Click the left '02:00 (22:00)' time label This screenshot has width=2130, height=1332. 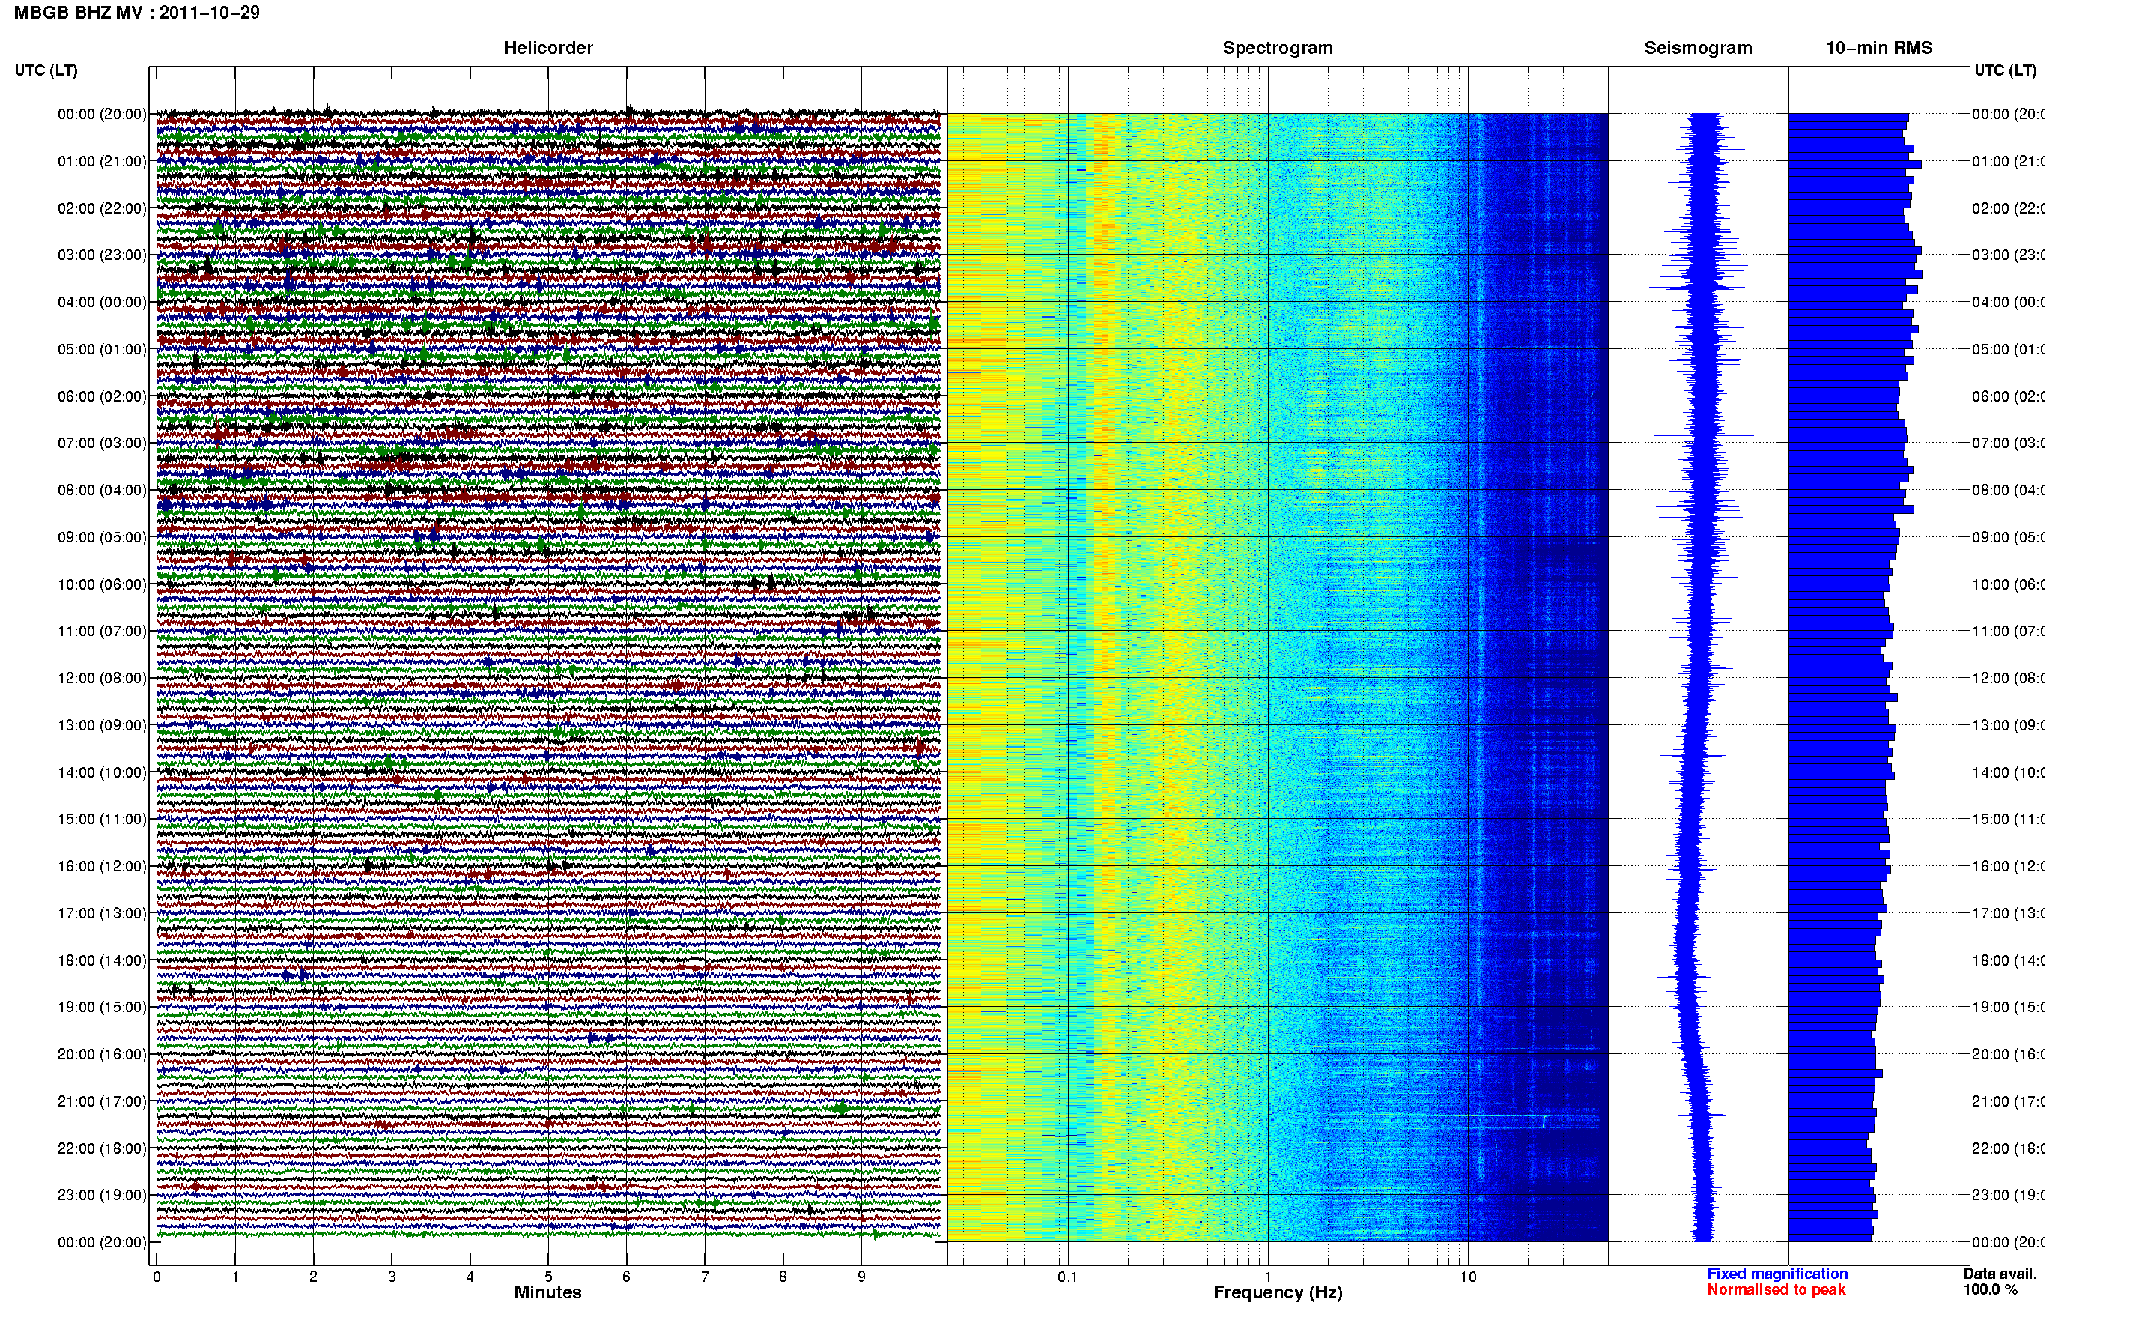click(x=102, y=208)
